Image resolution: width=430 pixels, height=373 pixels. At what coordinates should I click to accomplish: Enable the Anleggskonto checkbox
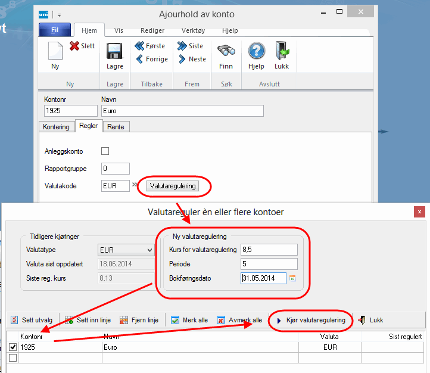105,151
